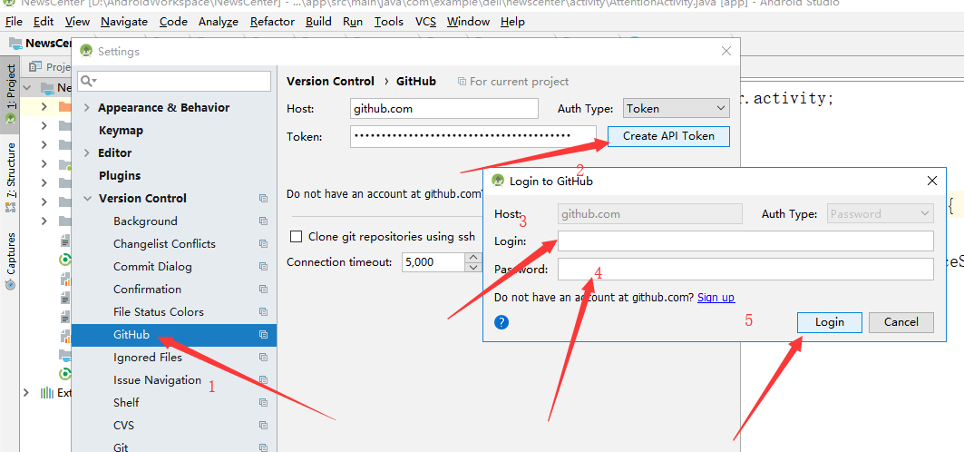
Task: Click project-scope icon beside CVS row
Action: click(x=263, y=427)
